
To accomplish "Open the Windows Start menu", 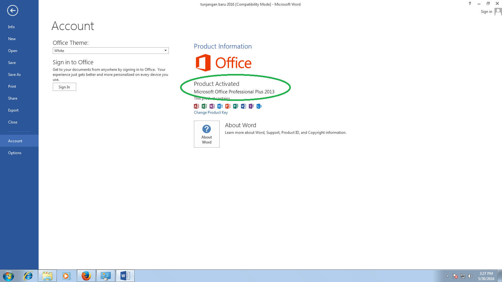I will pyautogui.click(x=8, y=276).
